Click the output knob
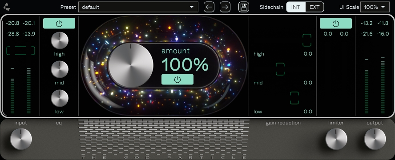The image size is (395, 160). point(375,139)
